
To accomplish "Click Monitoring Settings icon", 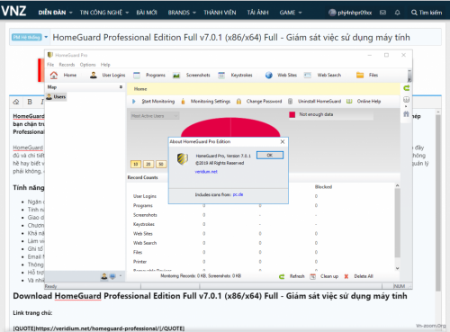I will click(183, 102).
